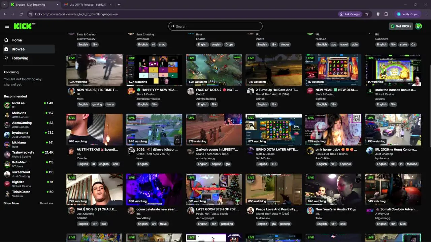Click kikikiana channel avatar
The image size is (431, 242).
coord(7,145)
